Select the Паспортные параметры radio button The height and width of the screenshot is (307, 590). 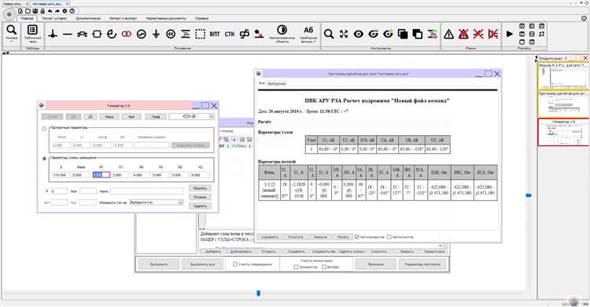coord(44,129)
